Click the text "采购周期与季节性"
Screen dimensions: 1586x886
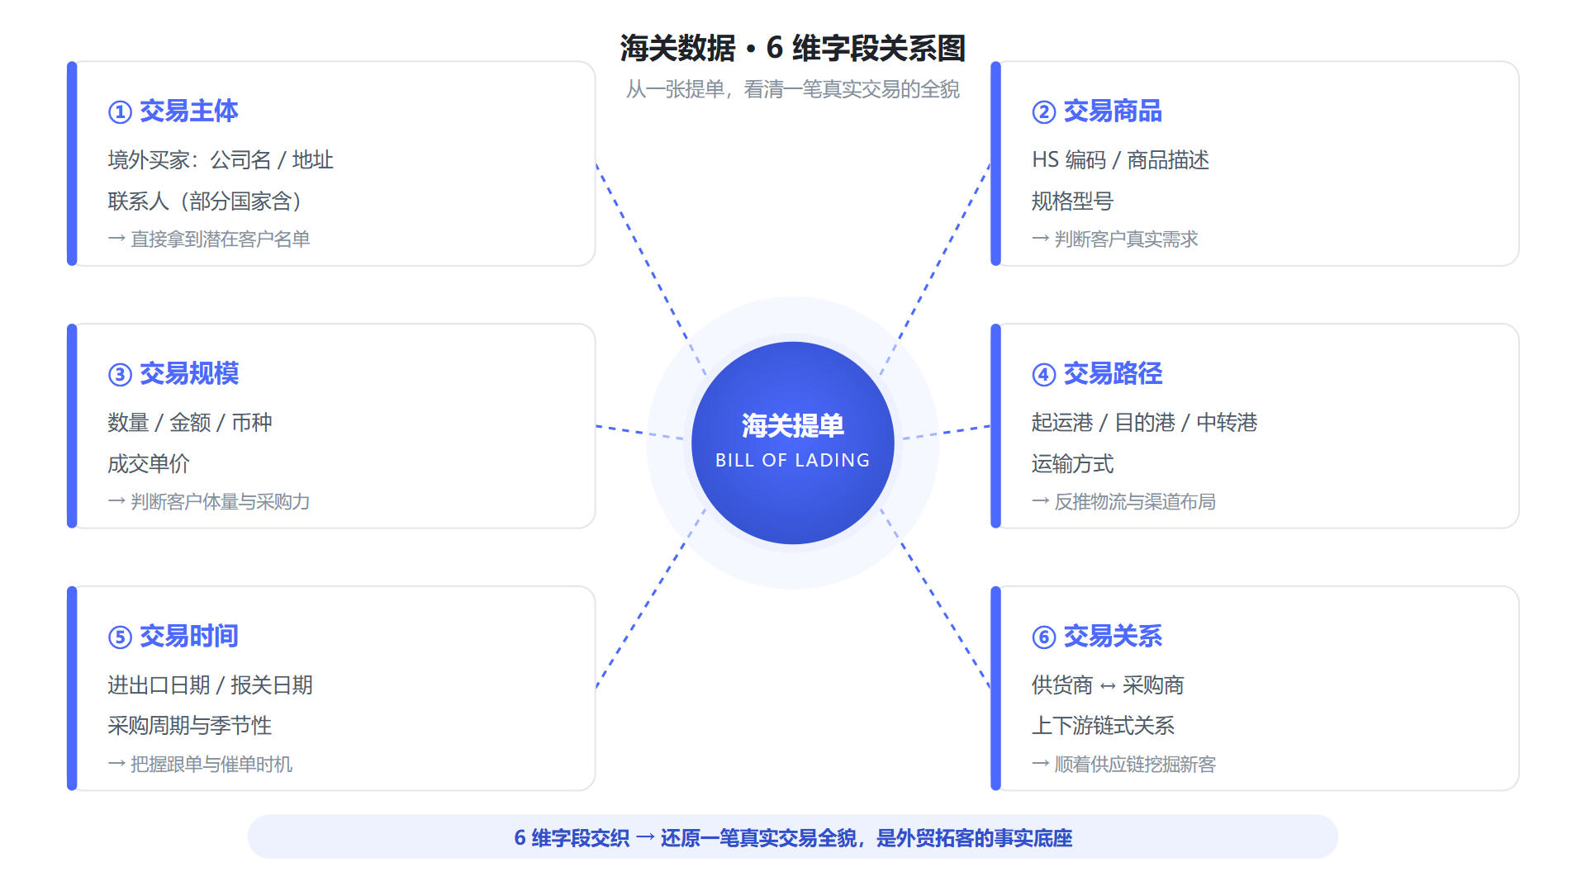coord(190,725)
